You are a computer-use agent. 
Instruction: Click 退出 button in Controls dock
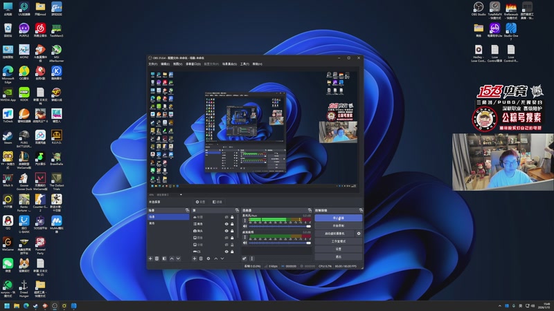(338, 256)
